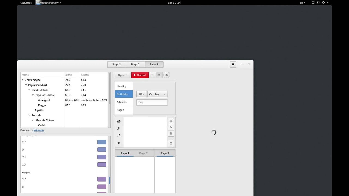349x196 pixels.
Task: Collapse the Rotrude tree row
Action: pos(29,115)
